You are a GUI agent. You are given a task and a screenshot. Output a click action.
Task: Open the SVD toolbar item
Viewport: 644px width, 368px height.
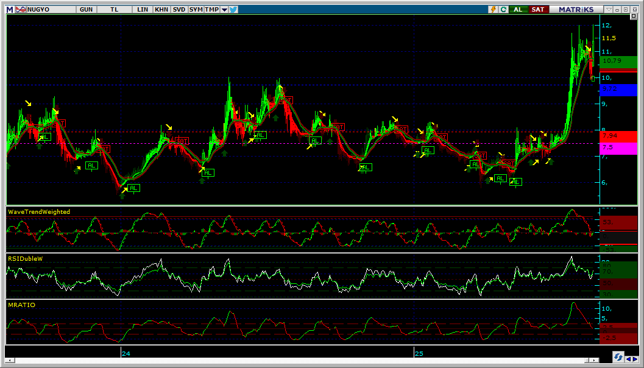[179, 10]
